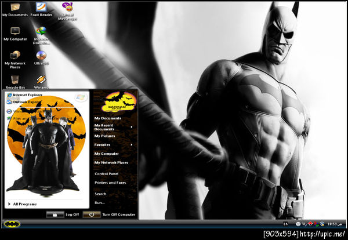This screenshot has width=348, height=240.
Task: Click the power icon Turn Off Computer button
Action: [x=92, y=214]
